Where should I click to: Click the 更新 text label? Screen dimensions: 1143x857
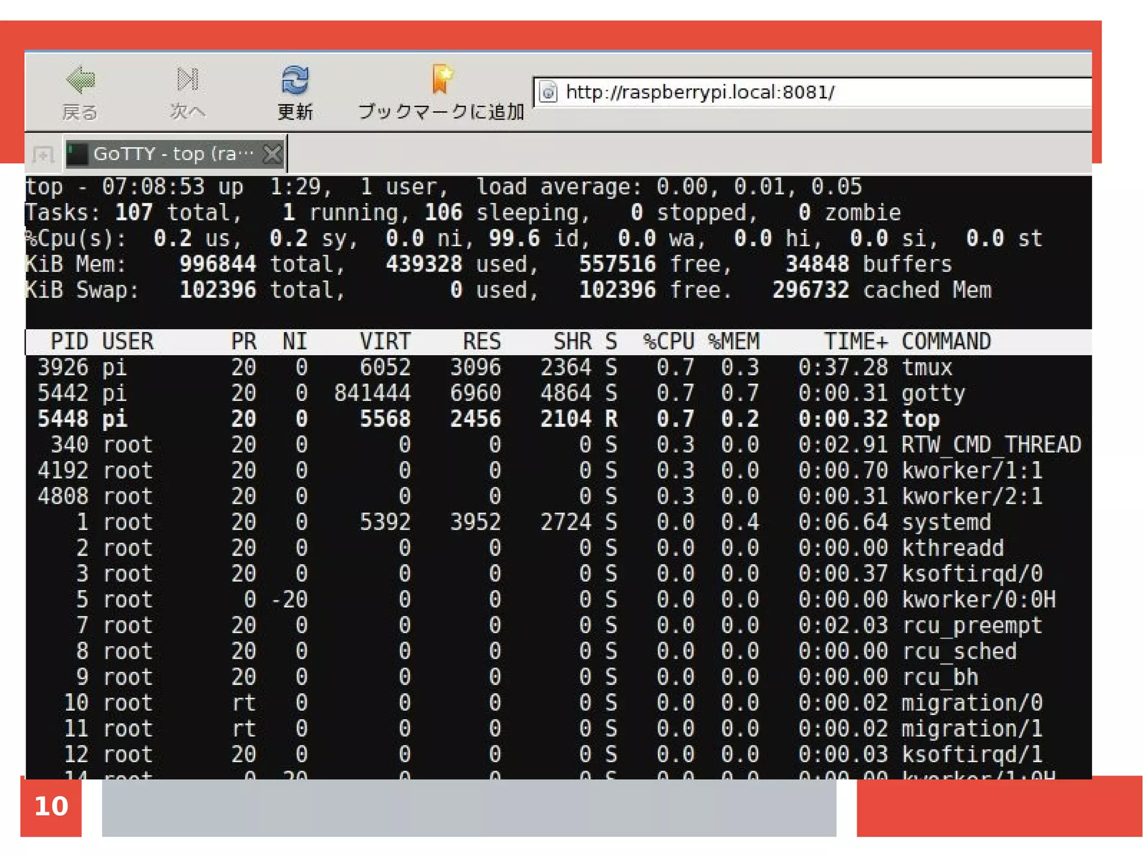[295, 112]
